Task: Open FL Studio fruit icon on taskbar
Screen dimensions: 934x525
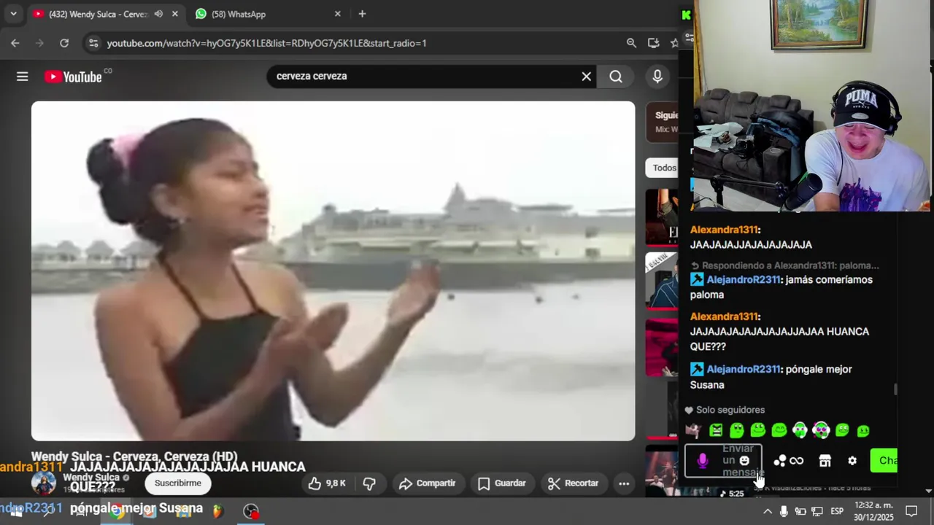Action: point(217,512)
